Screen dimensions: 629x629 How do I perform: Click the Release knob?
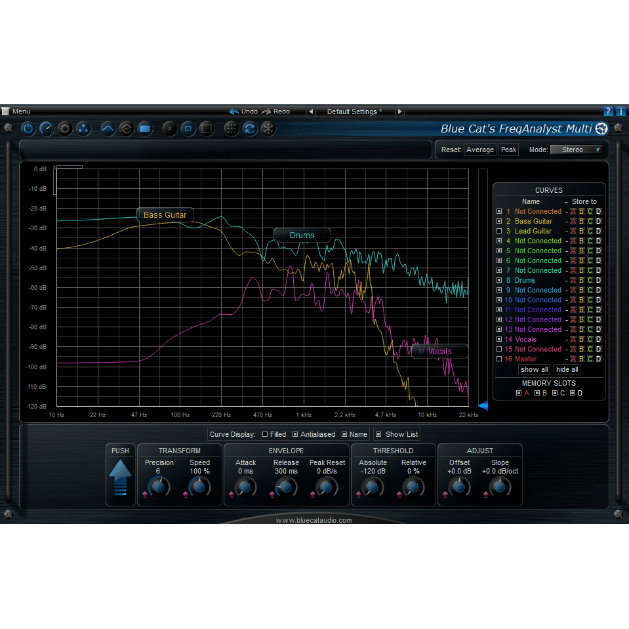(285, 487)
